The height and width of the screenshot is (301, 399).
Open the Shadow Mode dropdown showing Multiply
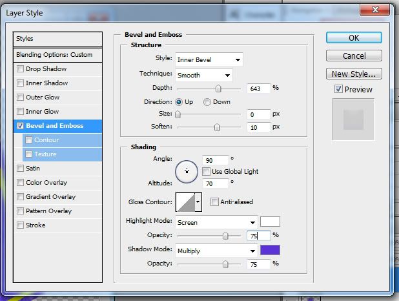[x=216, y=251]
